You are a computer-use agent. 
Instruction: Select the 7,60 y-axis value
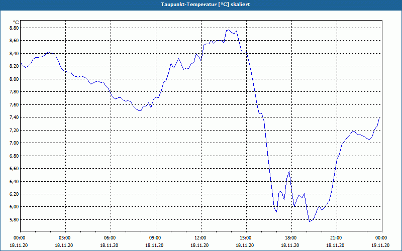pyautogui.click(x=15, y=104)
